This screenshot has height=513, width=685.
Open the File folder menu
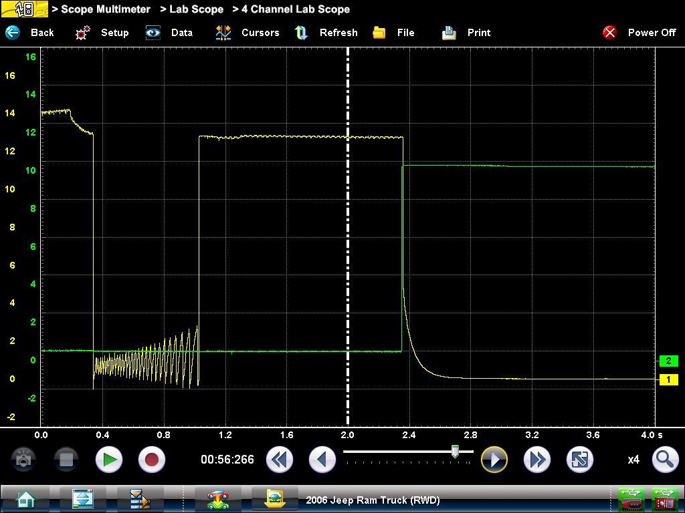[379, 32]
